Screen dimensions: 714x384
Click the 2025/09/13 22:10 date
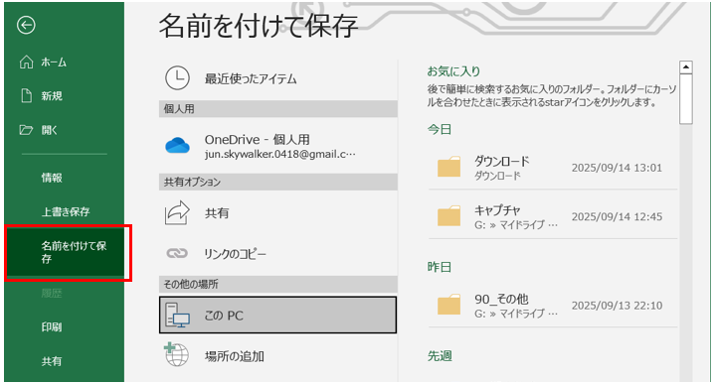pos(617,306)
